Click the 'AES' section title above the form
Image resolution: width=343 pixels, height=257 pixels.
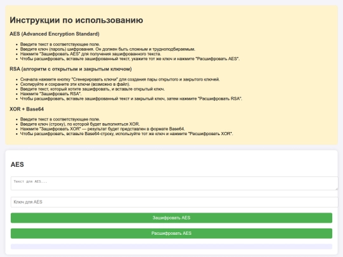point(17,164)
